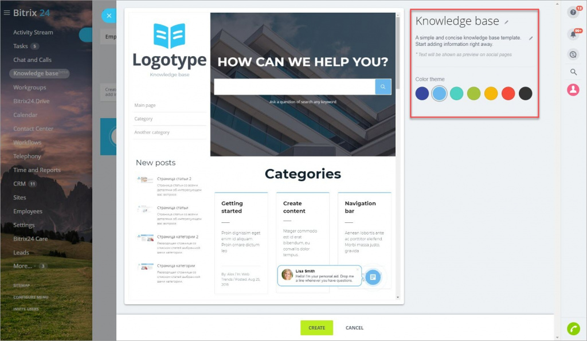Image resolution: width=587 pixels, height=341 pixels.
Task: Open Sites in the left menu
Action: [x=19, y=198]
